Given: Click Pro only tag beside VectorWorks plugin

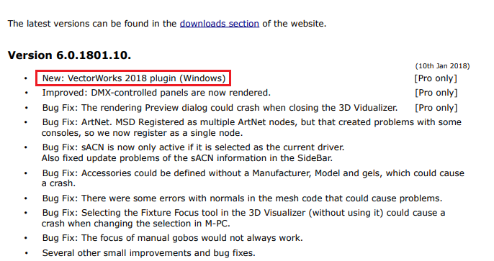Looking at the screenshot, I should pos(436,78).
